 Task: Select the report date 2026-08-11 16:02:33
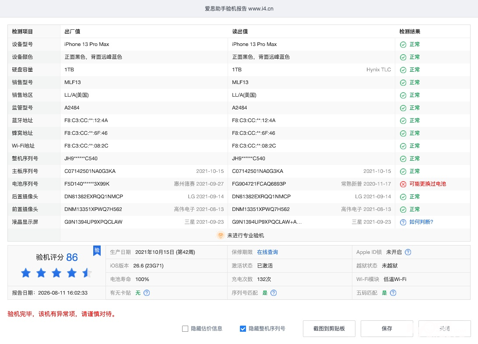63,293
